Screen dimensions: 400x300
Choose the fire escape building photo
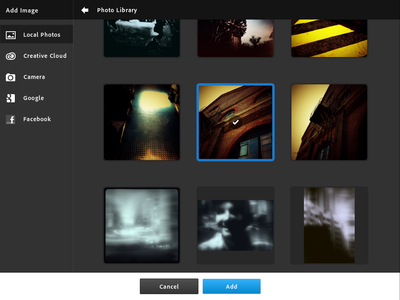(329, 122)
